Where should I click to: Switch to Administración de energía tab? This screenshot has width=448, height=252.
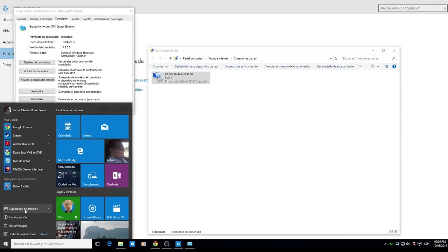tap(108, 19)
